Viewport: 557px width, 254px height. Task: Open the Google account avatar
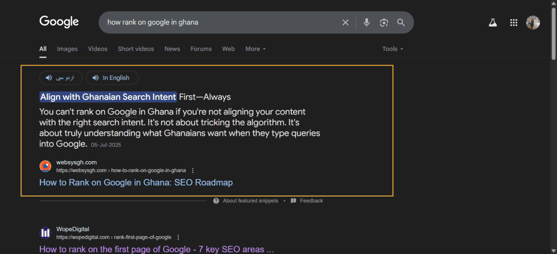pos(533,23)
